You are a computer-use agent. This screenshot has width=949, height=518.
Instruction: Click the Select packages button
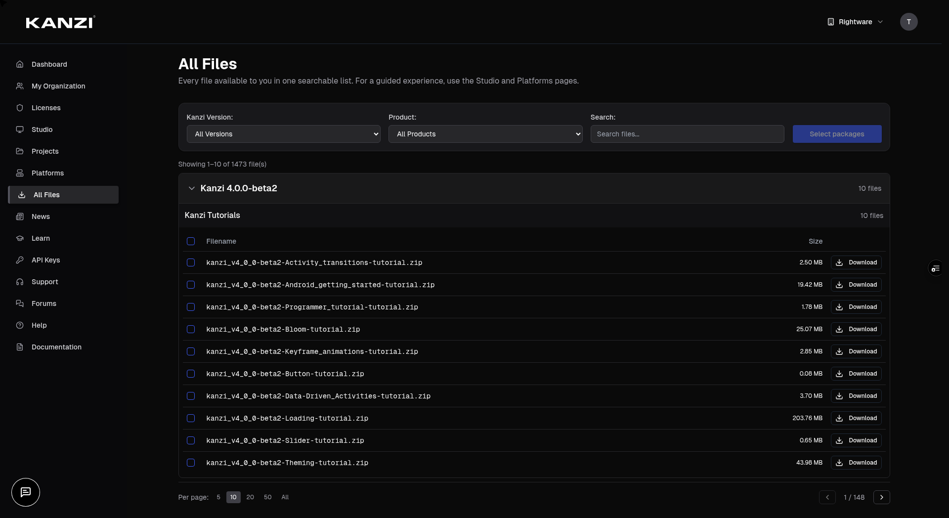(837, 134)
